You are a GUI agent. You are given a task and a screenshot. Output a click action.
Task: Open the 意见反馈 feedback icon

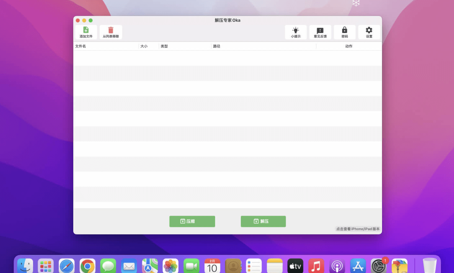point(320,30)
